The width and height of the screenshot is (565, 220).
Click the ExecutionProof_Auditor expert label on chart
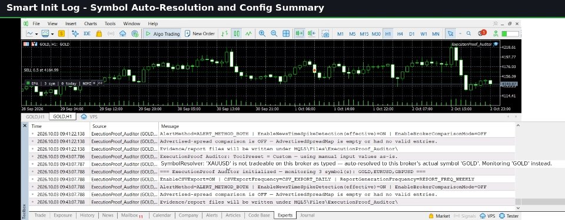pos(471,44)
